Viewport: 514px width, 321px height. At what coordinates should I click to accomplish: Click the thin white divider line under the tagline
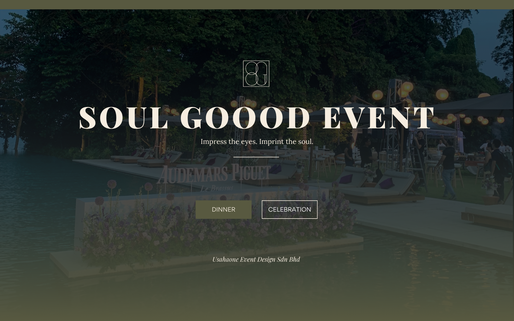(256, 157)
